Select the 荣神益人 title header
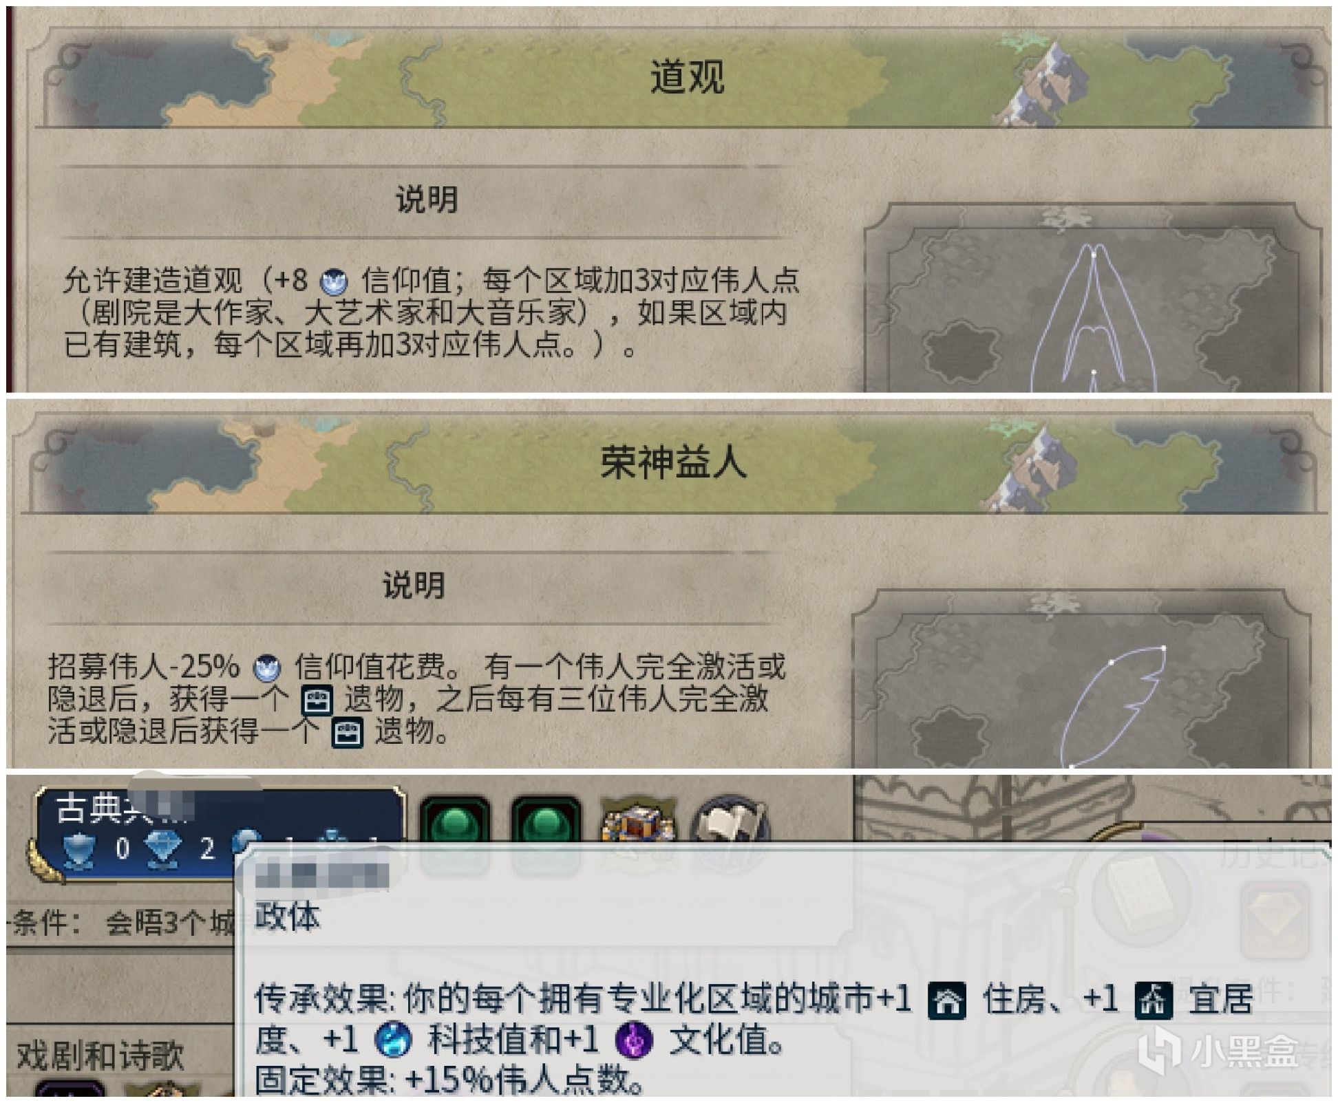 pyautogui.click(x=673, y=462)
